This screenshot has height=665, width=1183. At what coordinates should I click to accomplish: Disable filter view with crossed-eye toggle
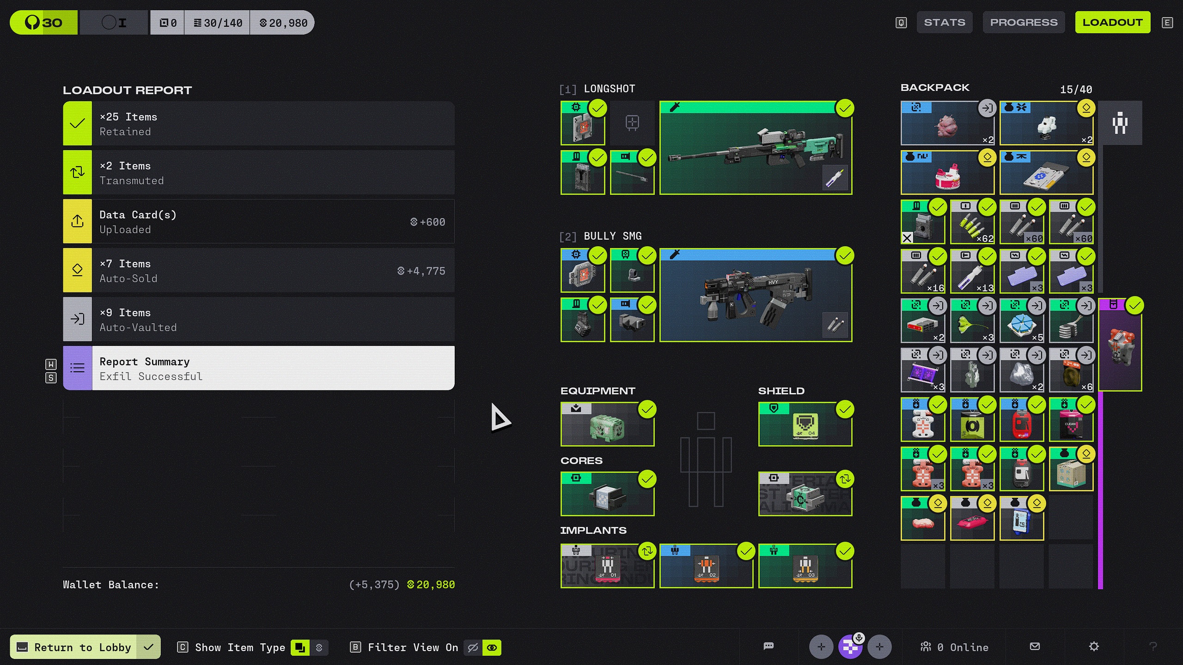pyautogui.click(x=473, y=647)
